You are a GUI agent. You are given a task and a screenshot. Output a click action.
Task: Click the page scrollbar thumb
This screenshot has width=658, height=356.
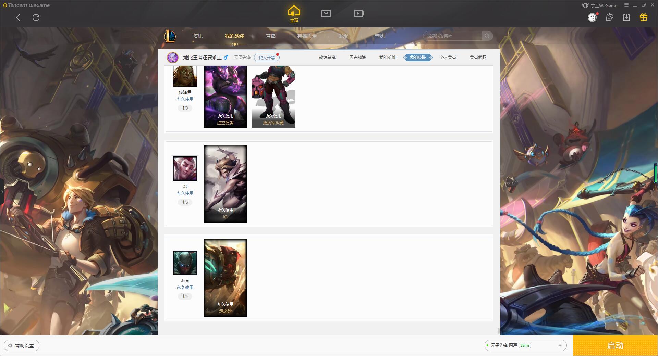point(498,331)
